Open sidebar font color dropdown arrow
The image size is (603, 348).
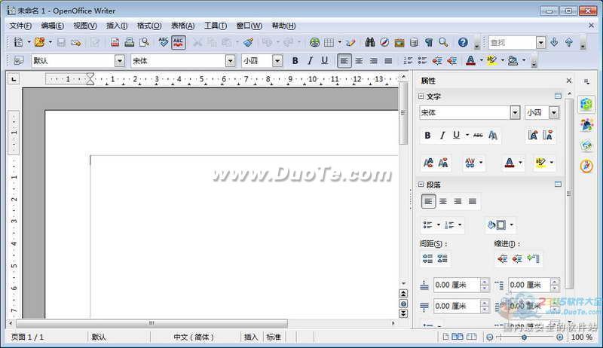[520, 163]
